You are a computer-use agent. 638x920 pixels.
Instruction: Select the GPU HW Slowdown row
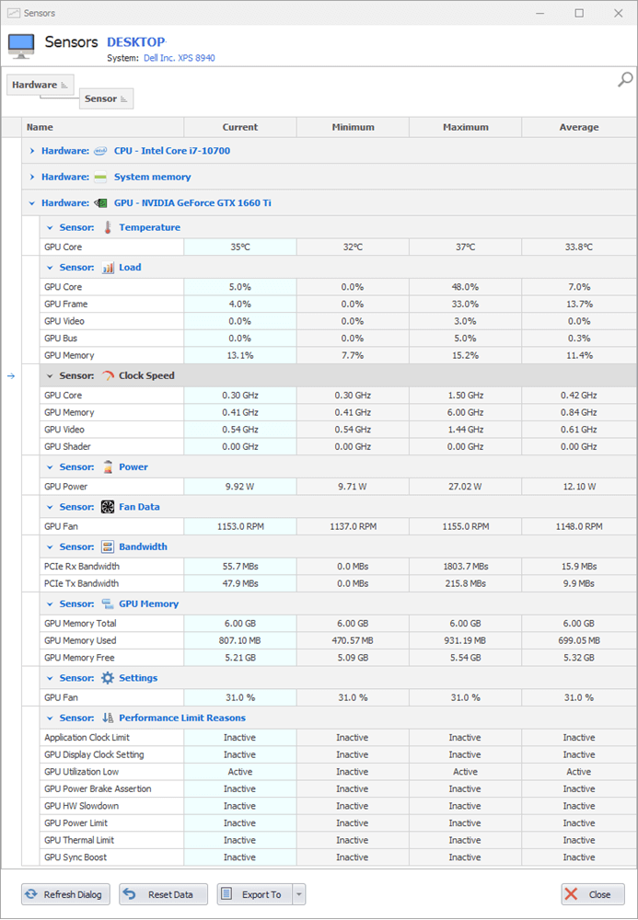[x=338, y=806]
